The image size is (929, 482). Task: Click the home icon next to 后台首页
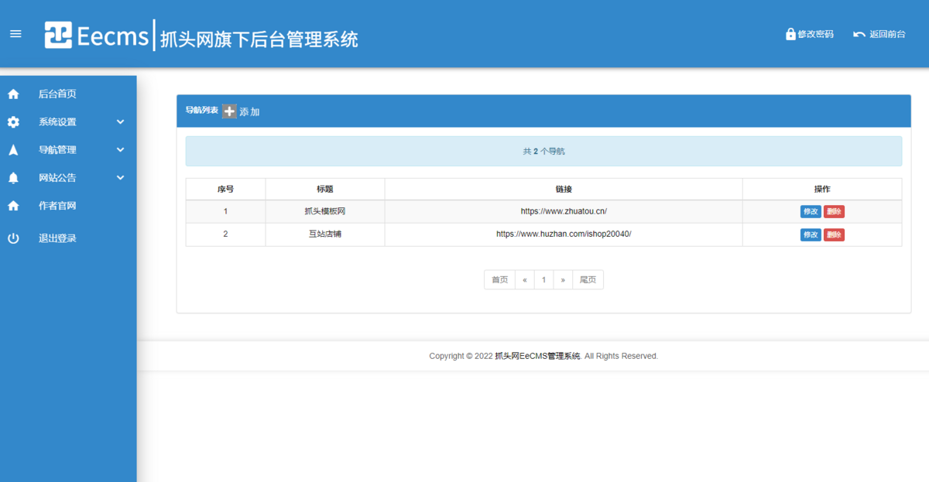pyautogui.click(x=13, y=94)
